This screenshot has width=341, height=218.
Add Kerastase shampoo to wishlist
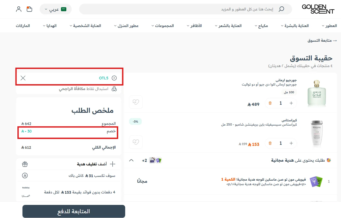click(x=136, y=142)
